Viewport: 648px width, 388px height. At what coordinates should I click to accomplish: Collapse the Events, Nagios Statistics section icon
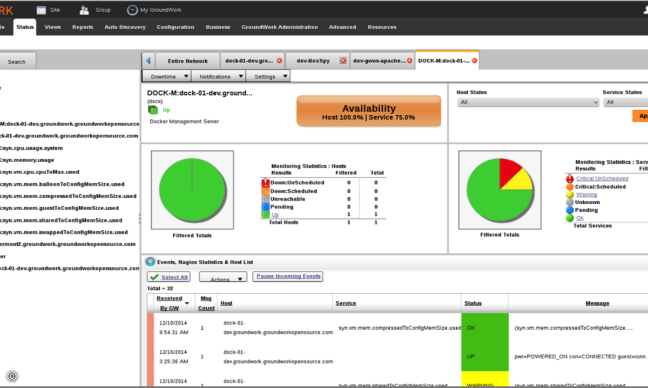point(151,262)
